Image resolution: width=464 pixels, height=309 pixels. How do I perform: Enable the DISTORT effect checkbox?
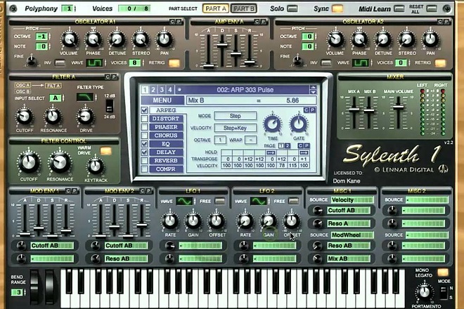coord(144,119)
